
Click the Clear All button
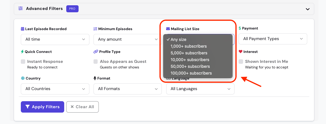[83, 107]
